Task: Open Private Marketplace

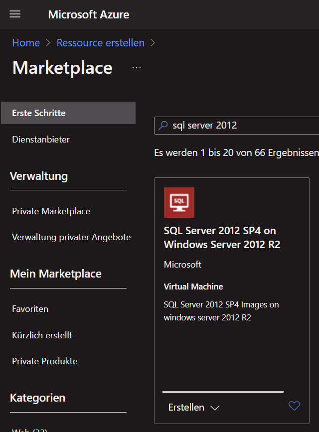Action: click(51, 211)
